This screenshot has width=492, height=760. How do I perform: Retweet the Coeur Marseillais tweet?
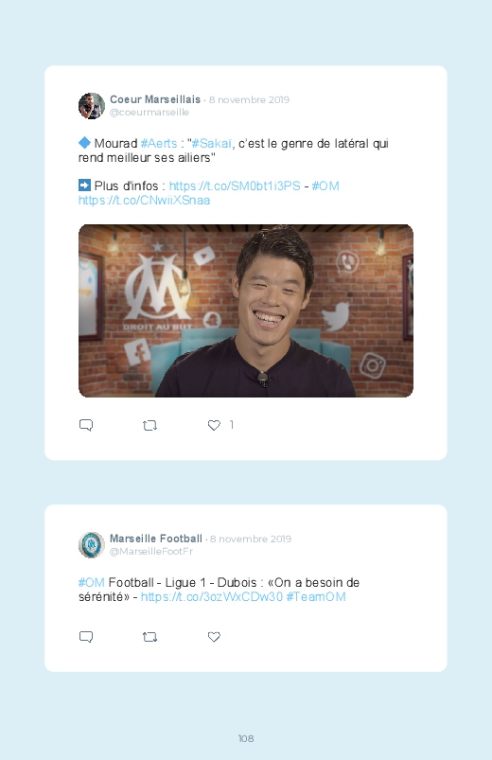pos(149,426)
